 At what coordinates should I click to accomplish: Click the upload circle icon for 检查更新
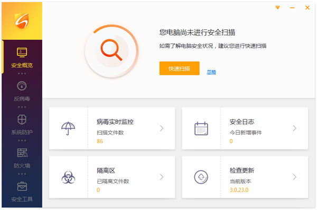click(201, 177)
